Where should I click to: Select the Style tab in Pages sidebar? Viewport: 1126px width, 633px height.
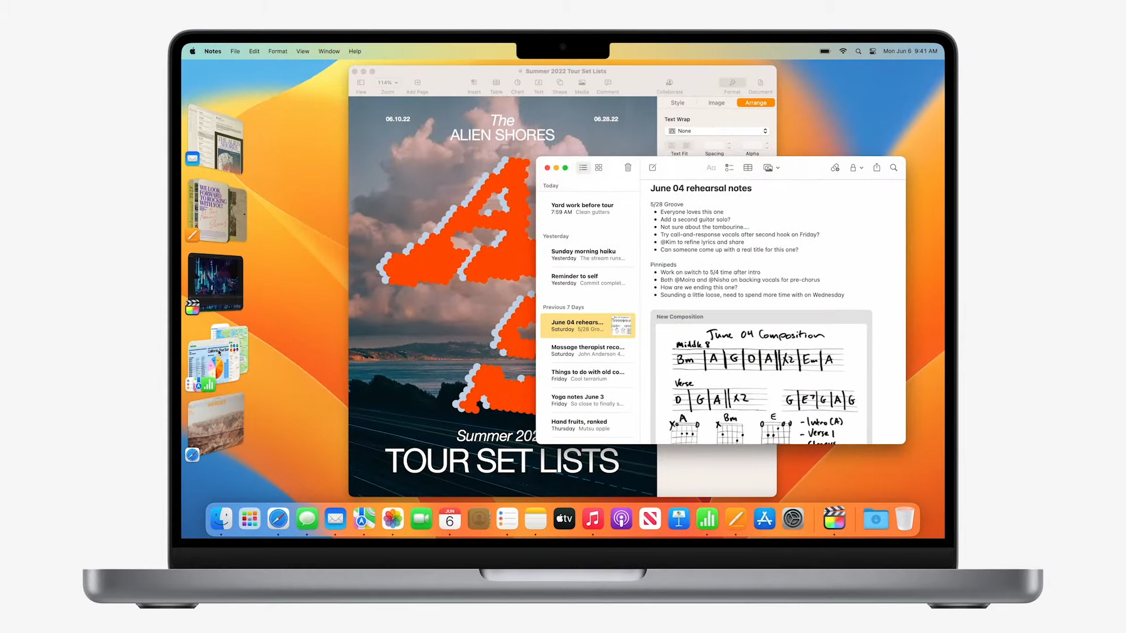pos(677,103)
